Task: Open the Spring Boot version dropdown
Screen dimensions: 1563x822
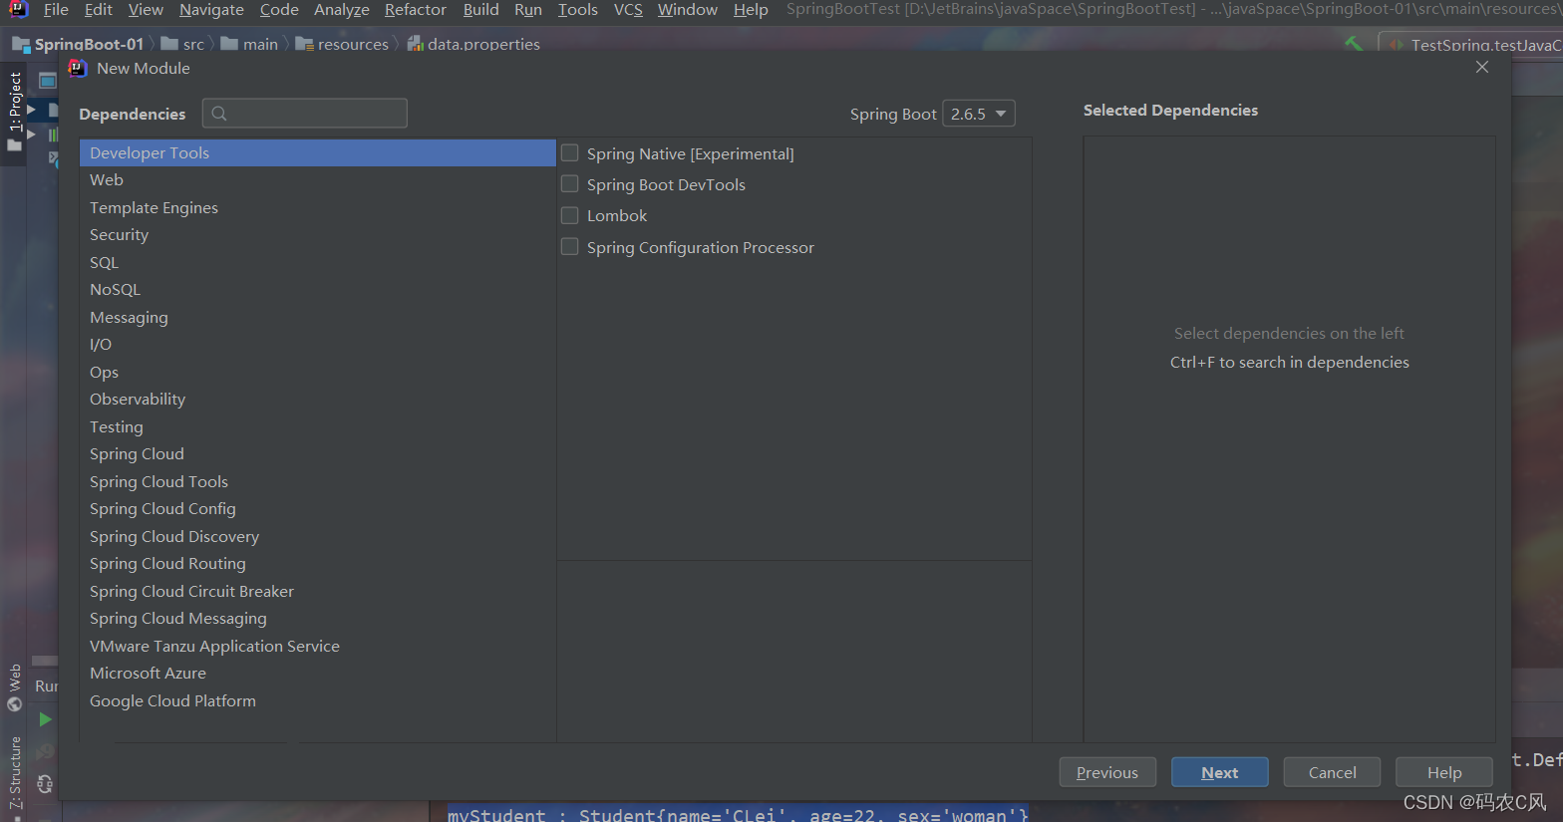Action: (979, 114)
